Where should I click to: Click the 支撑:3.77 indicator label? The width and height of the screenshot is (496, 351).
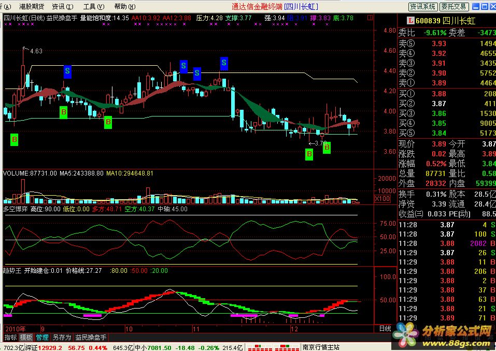(238, 18)
